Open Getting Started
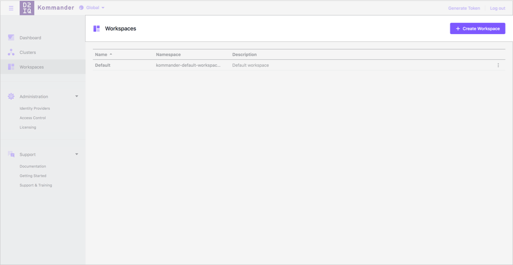Viewport: 513px width, 265px height. [x=33, y=176]
